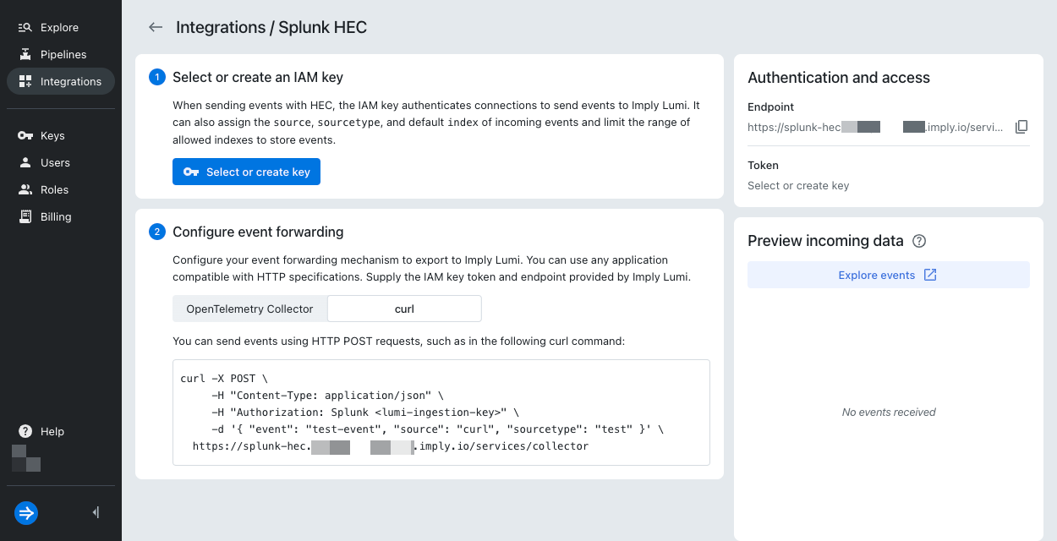1057x541 pixels.
Task: Click the Token placeholder 'Select or create key'
Action: [798, 186]
